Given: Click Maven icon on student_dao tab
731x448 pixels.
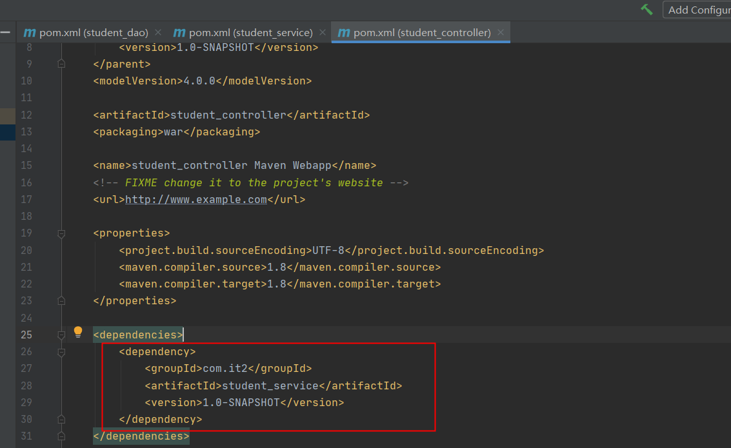Looking at the screenshot, I should tap(30, 33).
